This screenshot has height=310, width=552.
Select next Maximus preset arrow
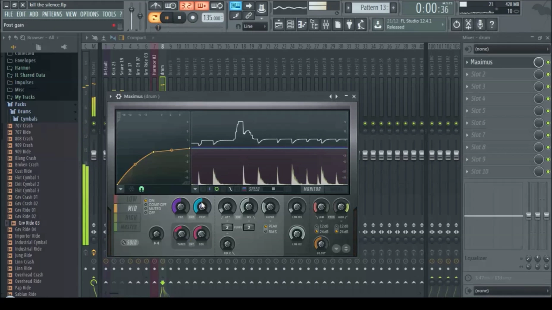pyautogui.click(x=336, y=96)
